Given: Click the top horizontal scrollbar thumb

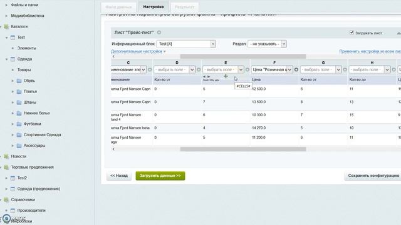Looking at the screenshot, I should (243, 56).
